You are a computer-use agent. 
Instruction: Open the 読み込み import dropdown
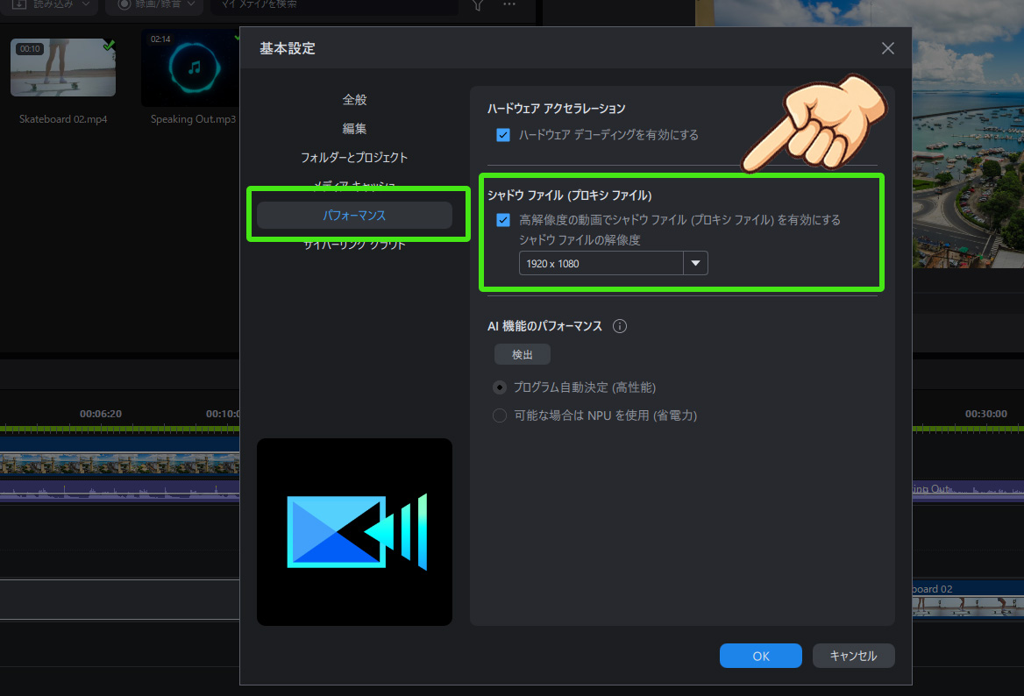tap(51, 5)
